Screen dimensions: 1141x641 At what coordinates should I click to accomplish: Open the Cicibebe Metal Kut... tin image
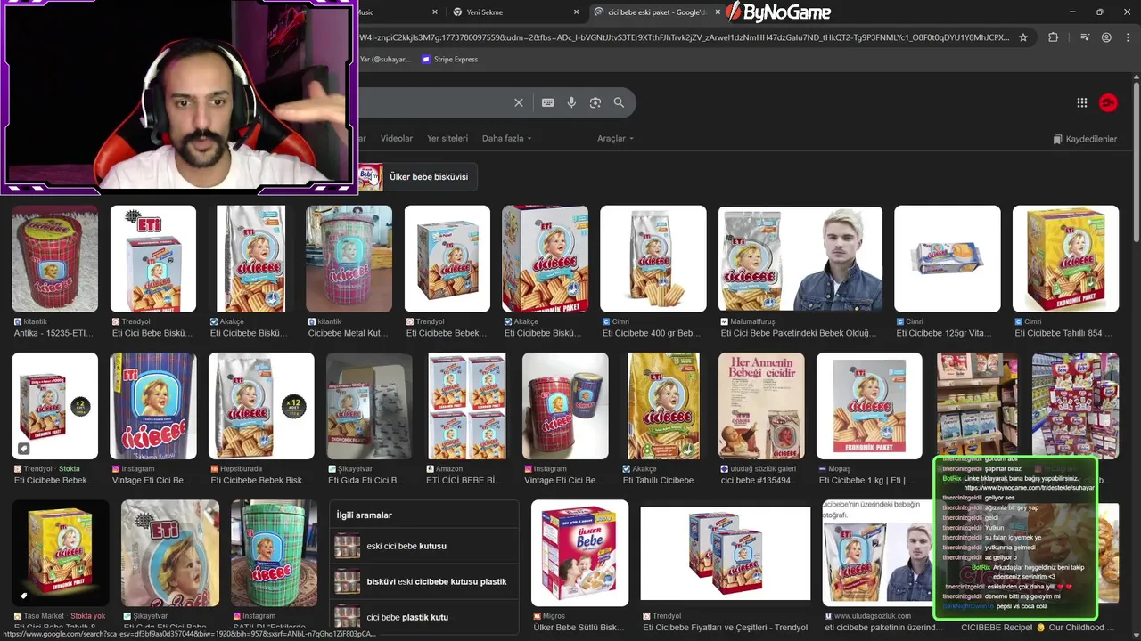pos(349,259)
